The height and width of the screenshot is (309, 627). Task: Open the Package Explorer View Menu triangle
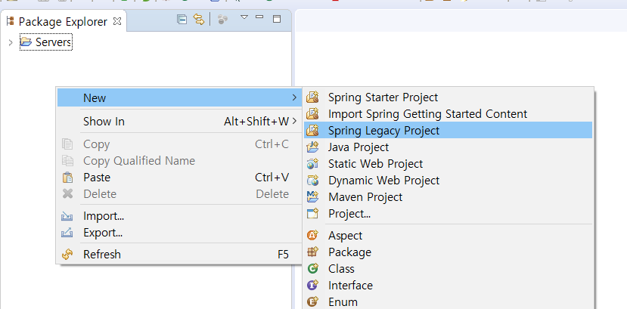point(244,17)
